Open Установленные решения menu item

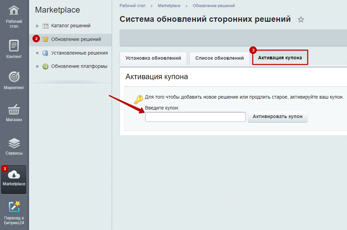pos(80,53)
